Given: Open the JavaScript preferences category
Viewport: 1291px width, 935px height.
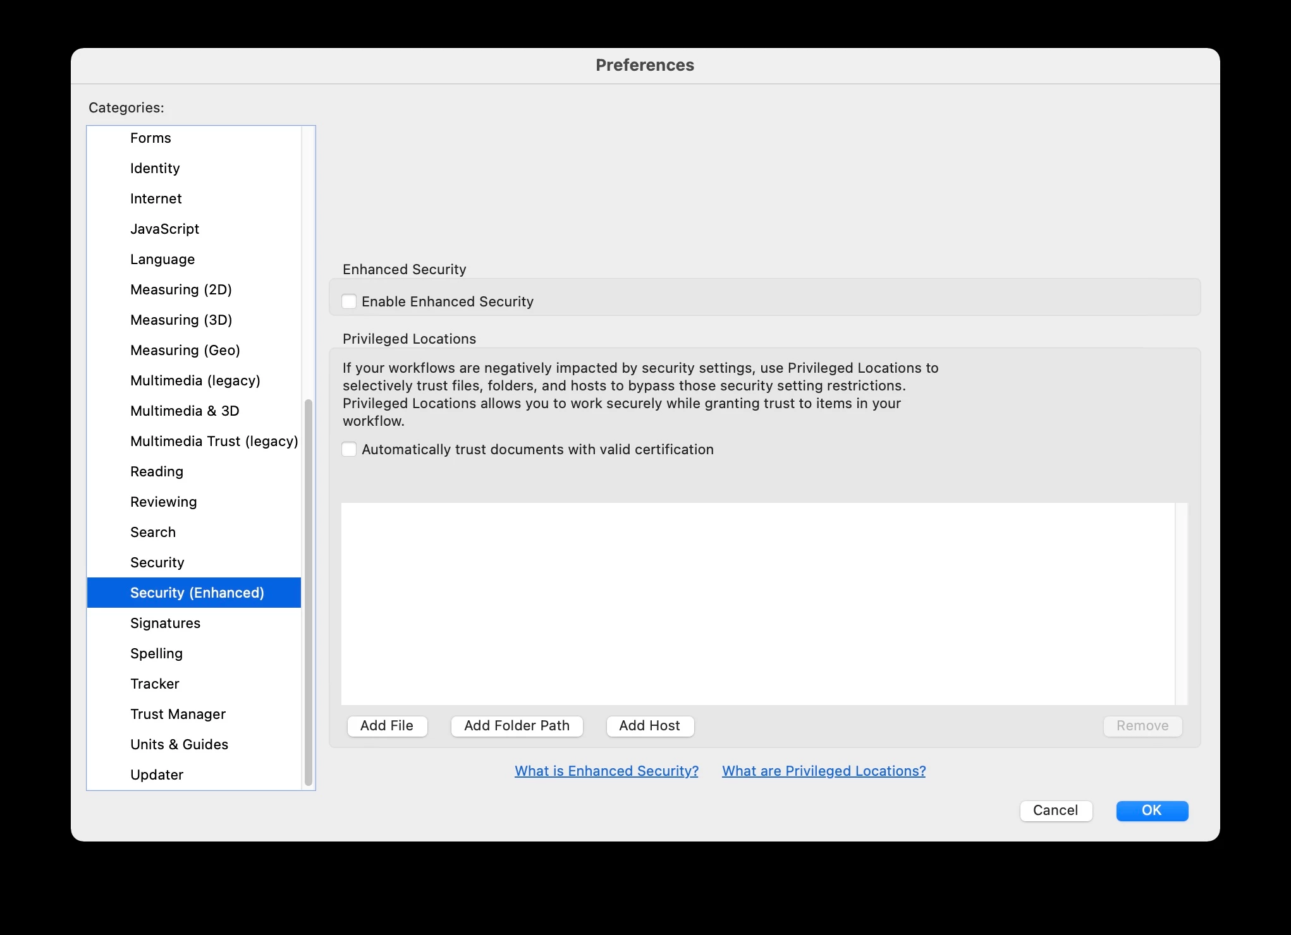Looking at the screenshot, I should click(164, 229).
